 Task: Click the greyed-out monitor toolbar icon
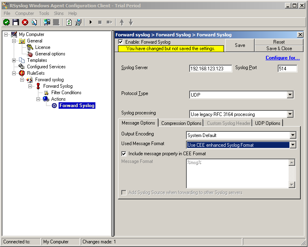click(56, 22)
